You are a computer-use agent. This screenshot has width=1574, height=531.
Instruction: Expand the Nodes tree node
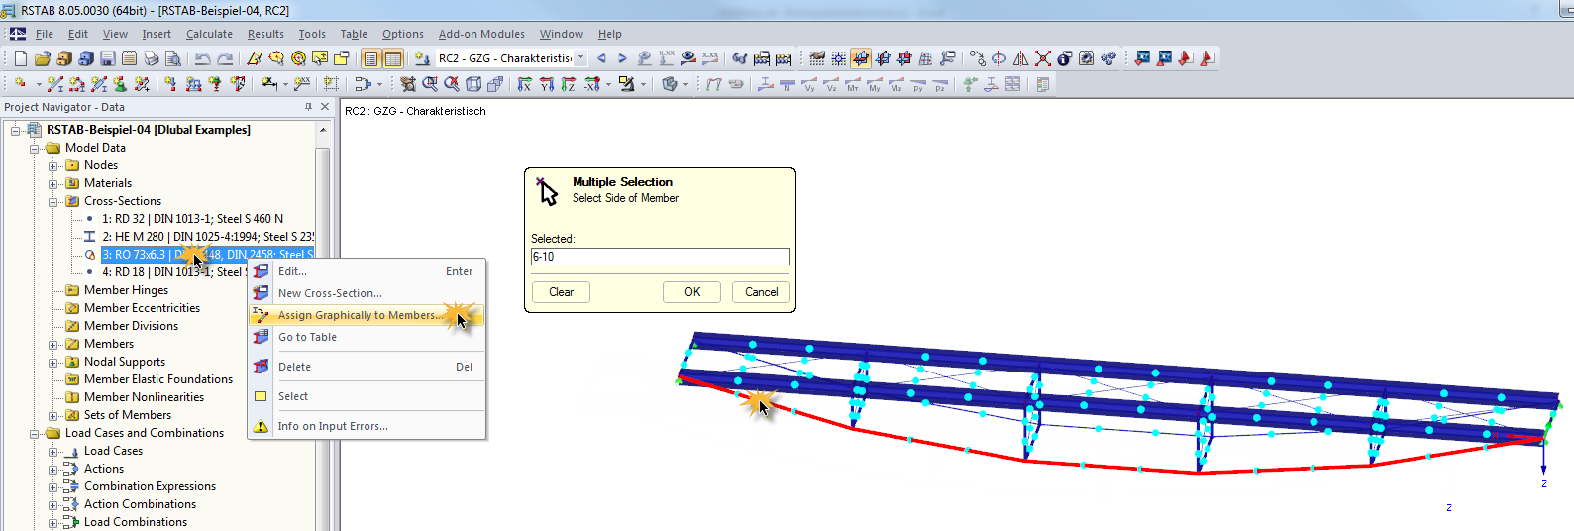53,165
